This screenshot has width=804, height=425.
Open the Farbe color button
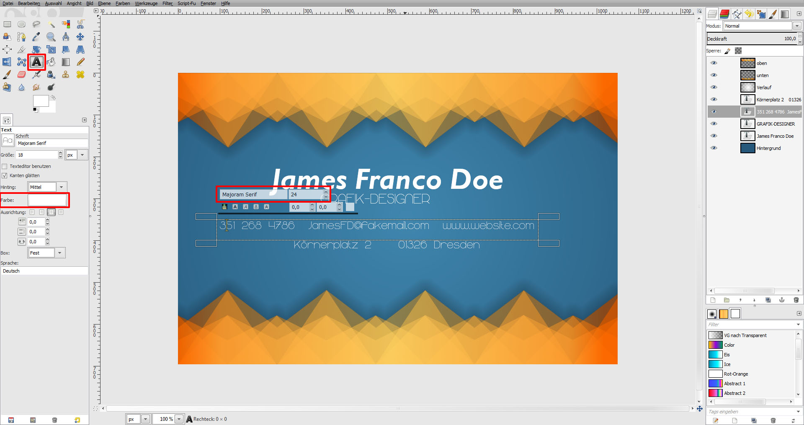tap(48, 200)
